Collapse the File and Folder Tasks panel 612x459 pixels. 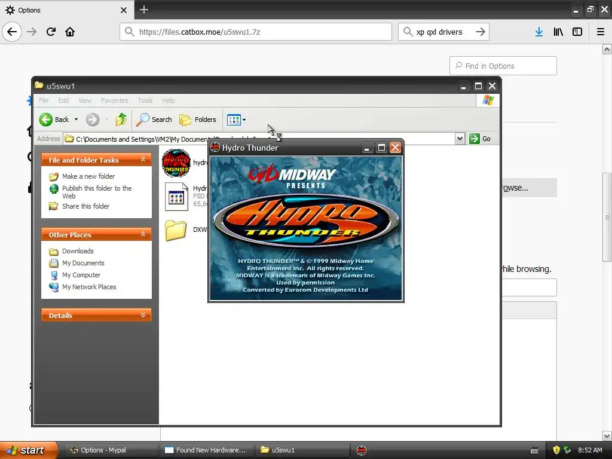coord(143,160)
